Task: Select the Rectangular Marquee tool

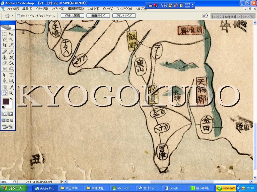Action: click(5, 34)
